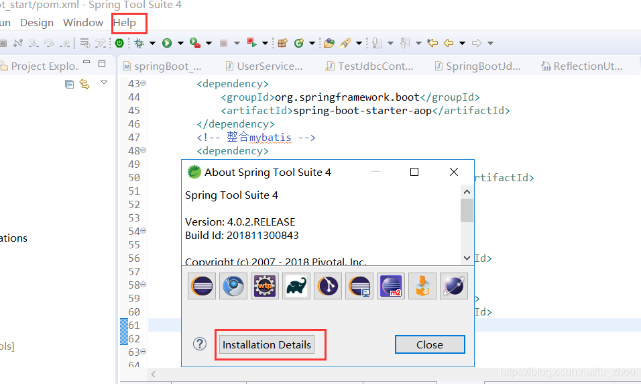This screenshot has height=384, width=641.
Task: Click the Open Type folder icon
Action: pyautogui.click(x=329, y=43)
